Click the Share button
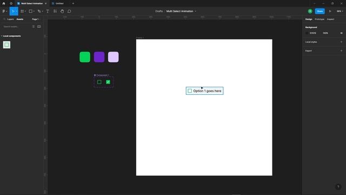 pyautogui.click(x=320, y=11)
